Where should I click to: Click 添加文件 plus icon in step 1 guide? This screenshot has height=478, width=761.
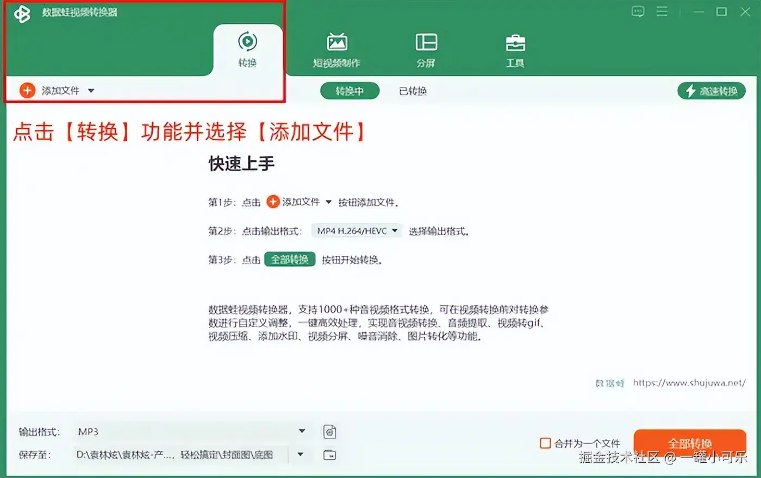tap(273, 202)
